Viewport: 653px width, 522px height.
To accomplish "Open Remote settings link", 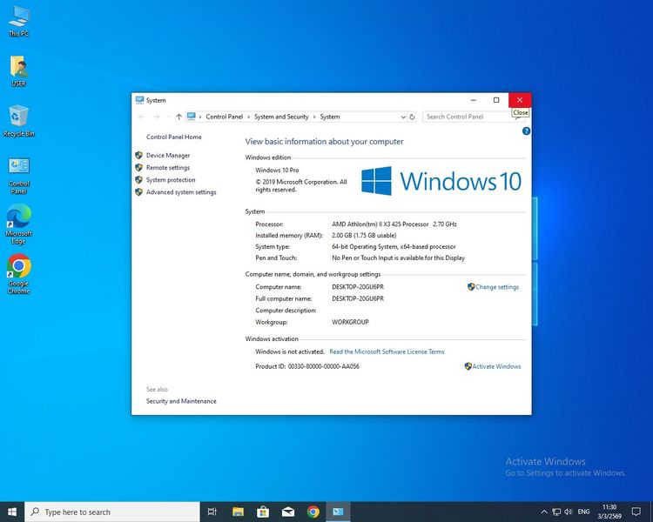I will (168, 167).
